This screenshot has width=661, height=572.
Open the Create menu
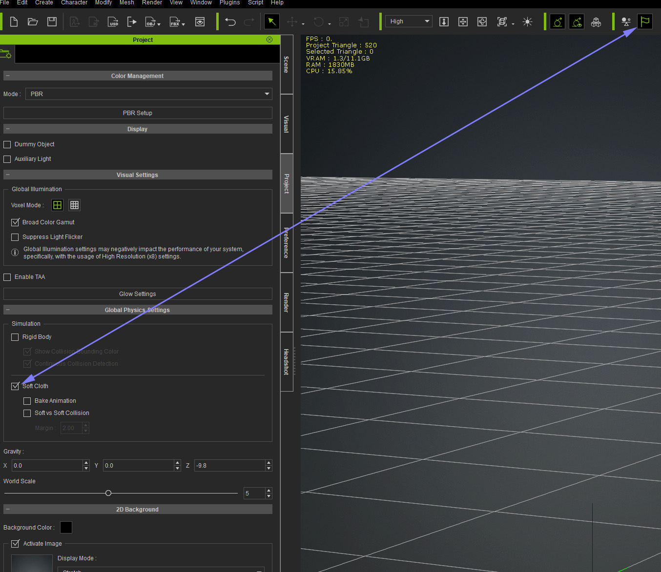(x=44, y=2)
